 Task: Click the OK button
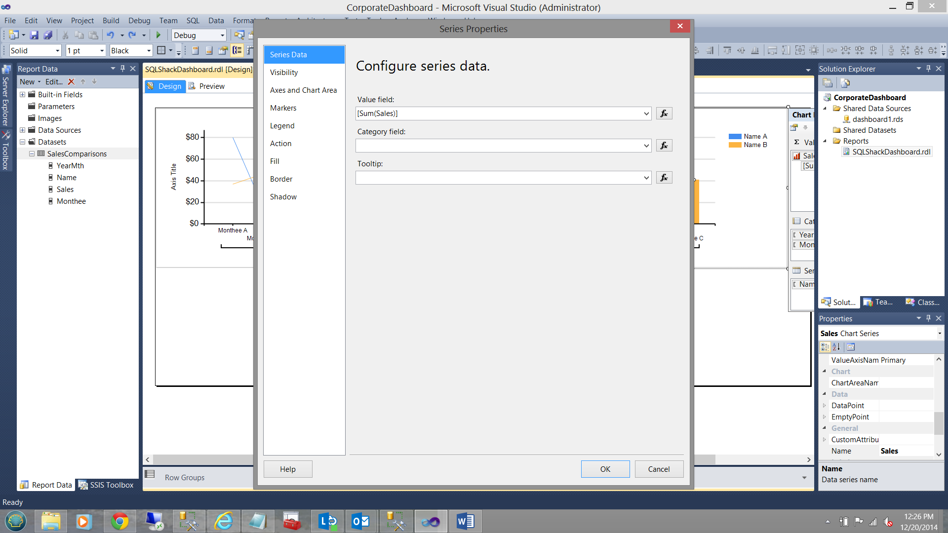tap(605, 469)
